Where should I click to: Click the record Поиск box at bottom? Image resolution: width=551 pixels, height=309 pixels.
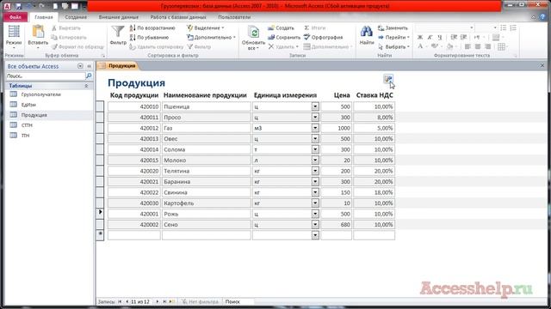point(239,301)
